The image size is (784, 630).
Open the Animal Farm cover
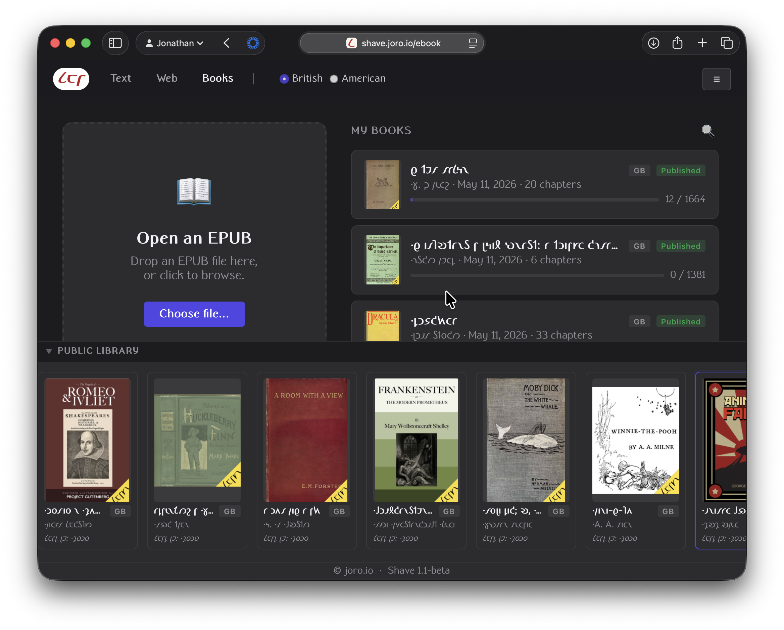point(725,440)
